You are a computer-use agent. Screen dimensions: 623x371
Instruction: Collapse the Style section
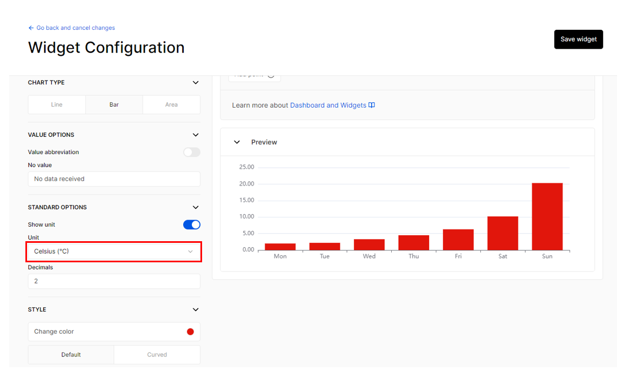pos(196,310)
